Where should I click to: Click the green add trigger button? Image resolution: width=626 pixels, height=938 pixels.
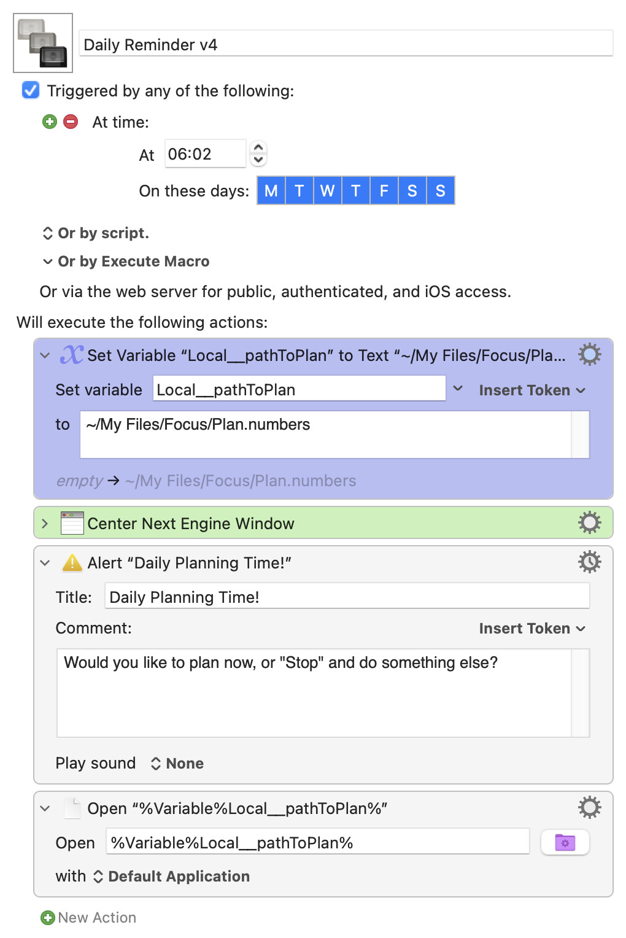(x=50, y=122)
